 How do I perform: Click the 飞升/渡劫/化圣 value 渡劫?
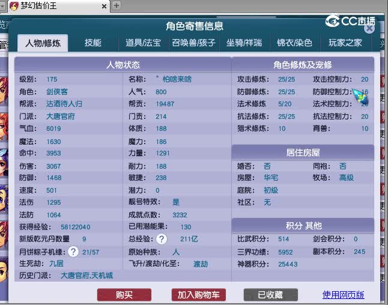point(201,264)
